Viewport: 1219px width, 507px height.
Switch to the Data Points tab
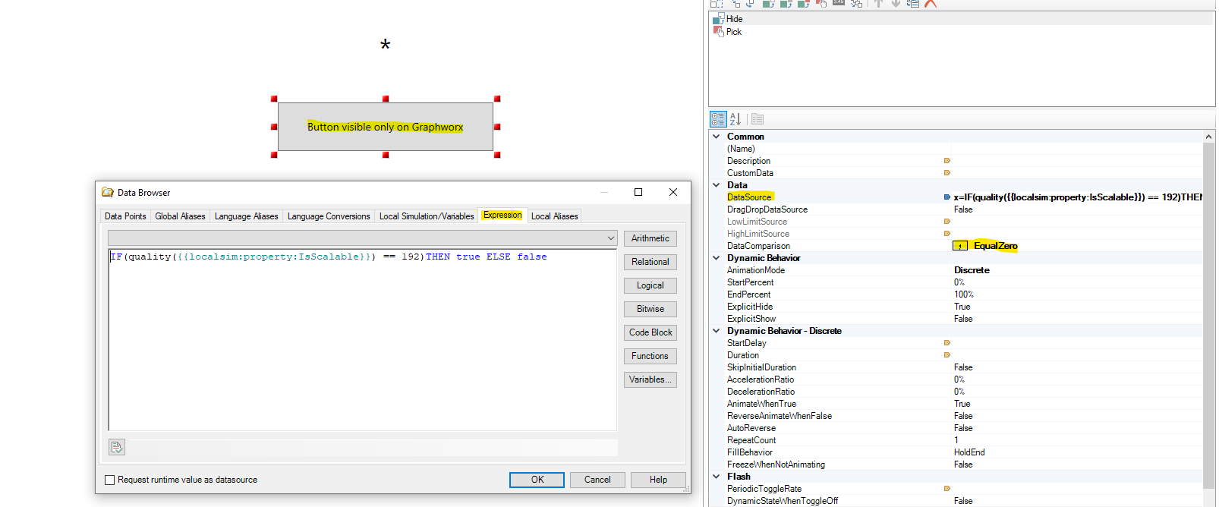click(x=125, y=216)
